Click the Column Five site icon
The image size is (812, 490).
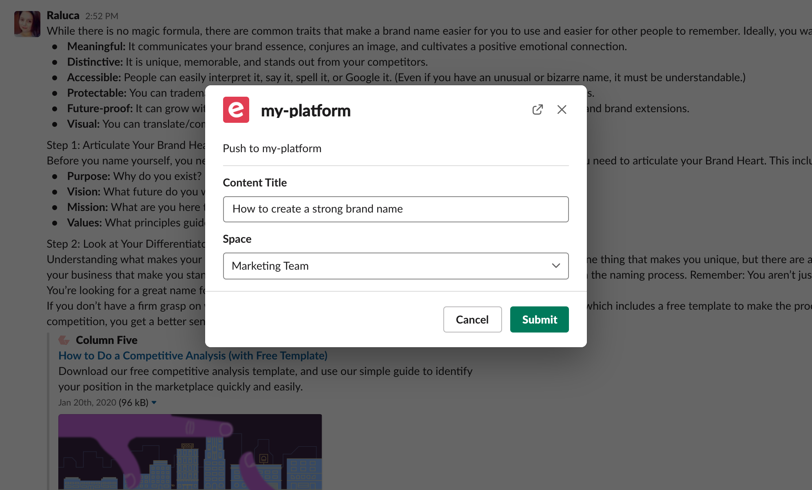click(64, 340)
